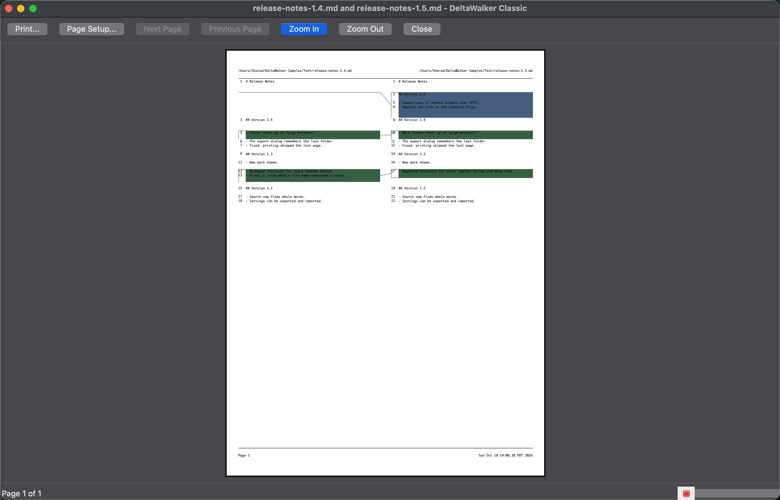Click 'Reports can link to the compared files.'

[438, 107]
